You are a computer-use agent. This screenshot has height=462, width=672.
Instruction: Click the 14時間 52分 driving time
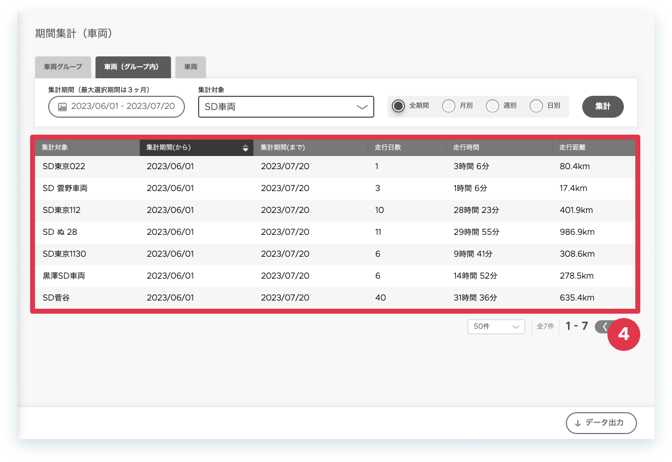click(476, 276)
